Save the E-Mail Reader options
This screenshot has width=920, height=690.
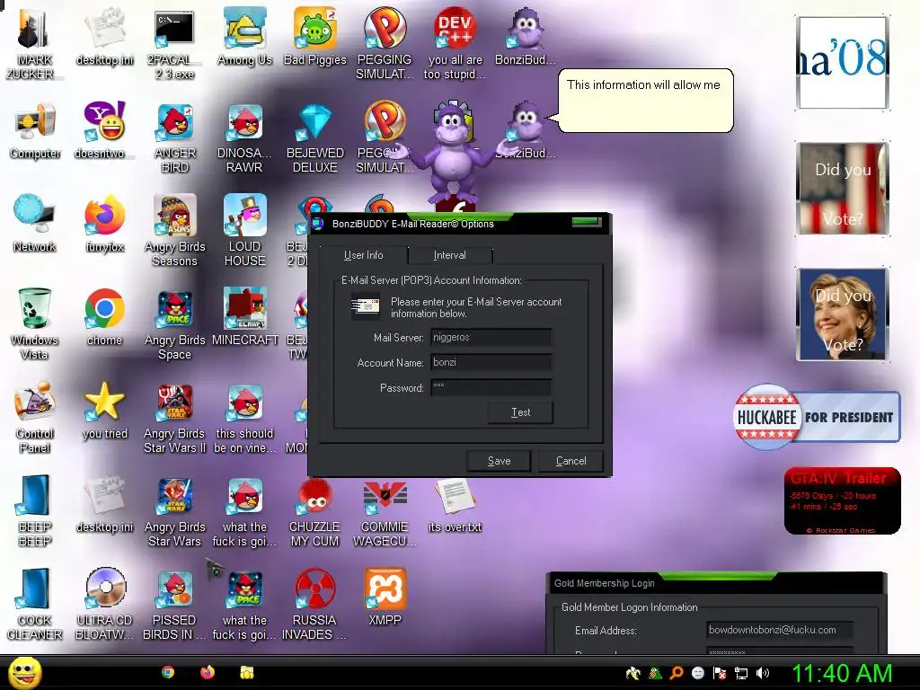[x=499, y=461]
